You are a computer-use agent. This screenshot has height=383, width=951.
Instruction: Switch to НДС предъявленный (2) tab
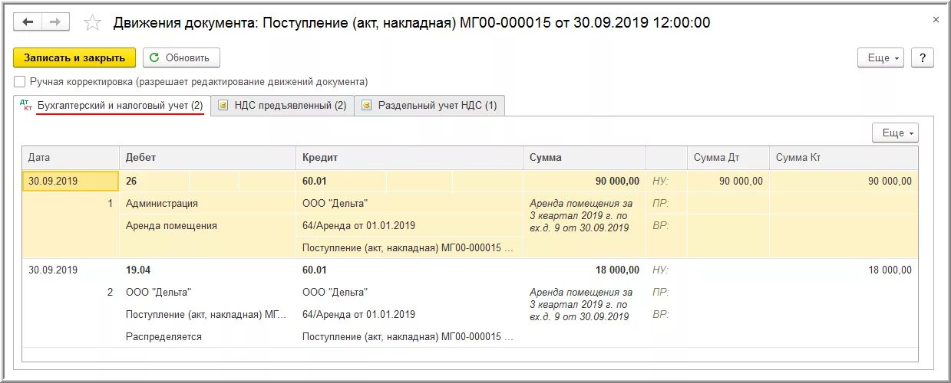tap(282, 106)
